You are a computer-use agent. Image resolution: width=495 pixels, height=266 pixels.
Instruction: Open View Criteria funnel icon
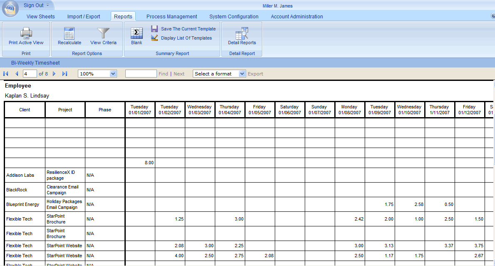(103, 33)
